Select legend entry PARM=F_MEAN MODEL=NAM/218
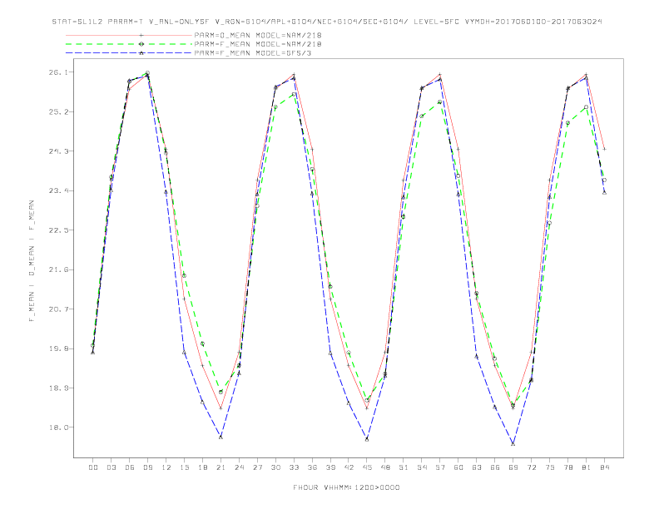This screenshot has height=509, width=659. [x=258, y=44]
